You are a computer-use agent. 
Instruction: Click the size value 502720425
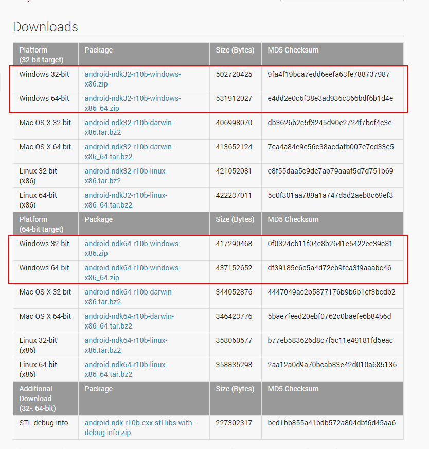click(x=234, y=74)
